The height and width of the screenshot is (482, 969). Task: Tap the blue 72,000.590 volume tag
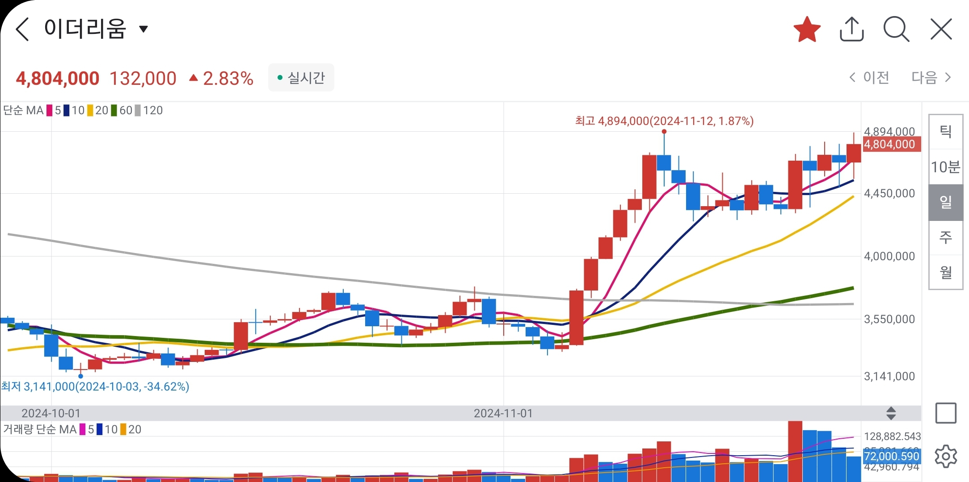pos(891,456)
